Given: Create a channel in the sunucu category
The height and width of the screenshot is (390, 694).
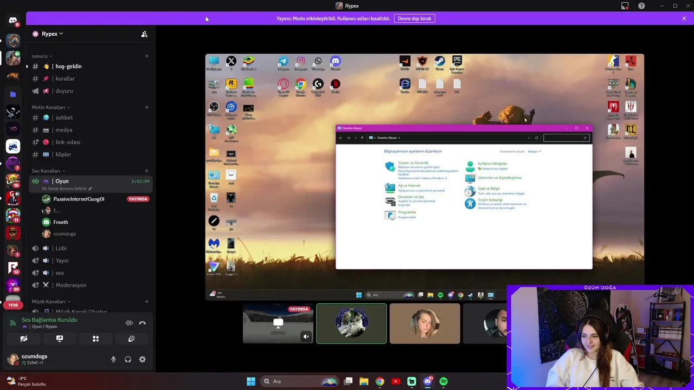Looking at the screenshot, I should coord(146,56).
